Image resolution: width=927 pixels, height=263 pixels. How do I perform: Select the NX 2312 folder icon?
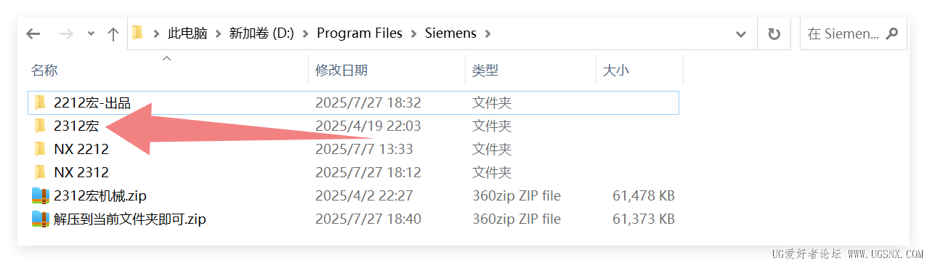(x=40, y=172)
